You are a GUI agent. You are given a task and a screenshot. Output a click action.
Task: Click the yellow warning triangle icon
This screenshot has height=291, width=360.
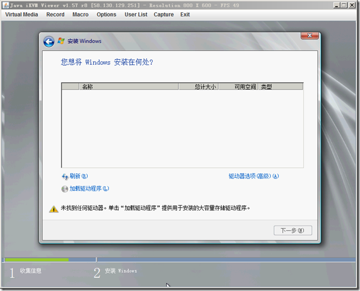(x=54, y=209)
